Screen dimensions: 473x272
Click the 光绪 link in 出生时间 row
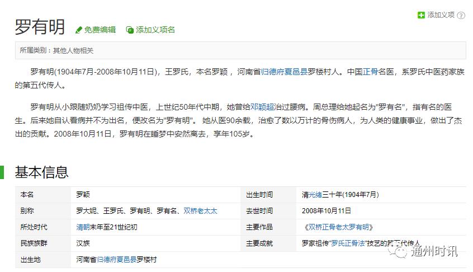coord(316,195)
